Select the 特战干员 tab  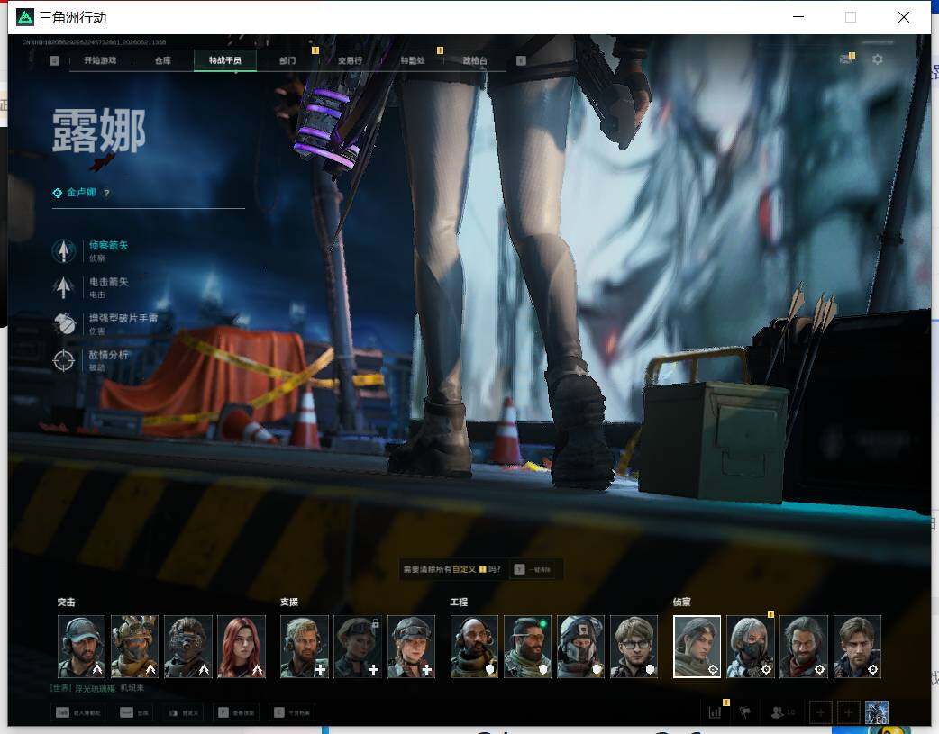[x=225, y=60]
